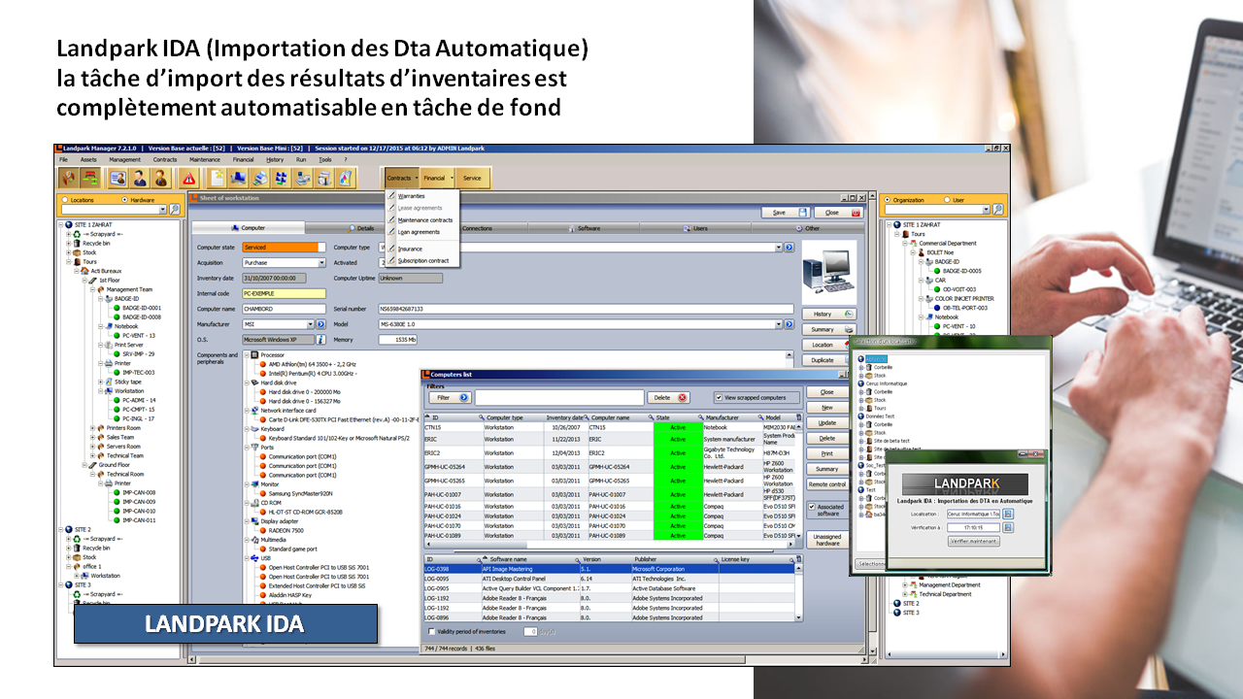Select the SRV-IMP - 29 tree item
The height and width of the screenshot is (699, 1243).
pyautogui.click(x=138, y=354)
